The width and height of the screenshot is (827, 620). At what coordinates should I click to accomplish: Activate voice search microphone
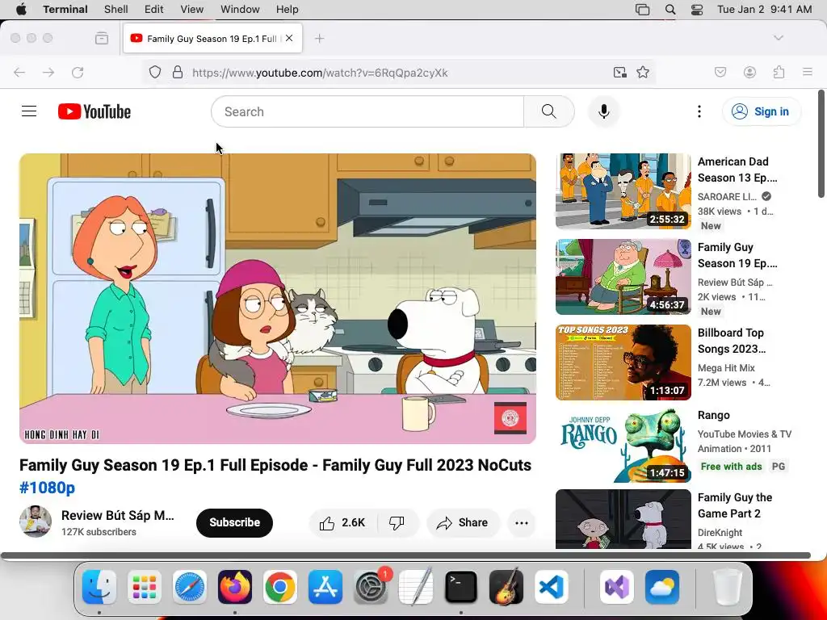604,111
